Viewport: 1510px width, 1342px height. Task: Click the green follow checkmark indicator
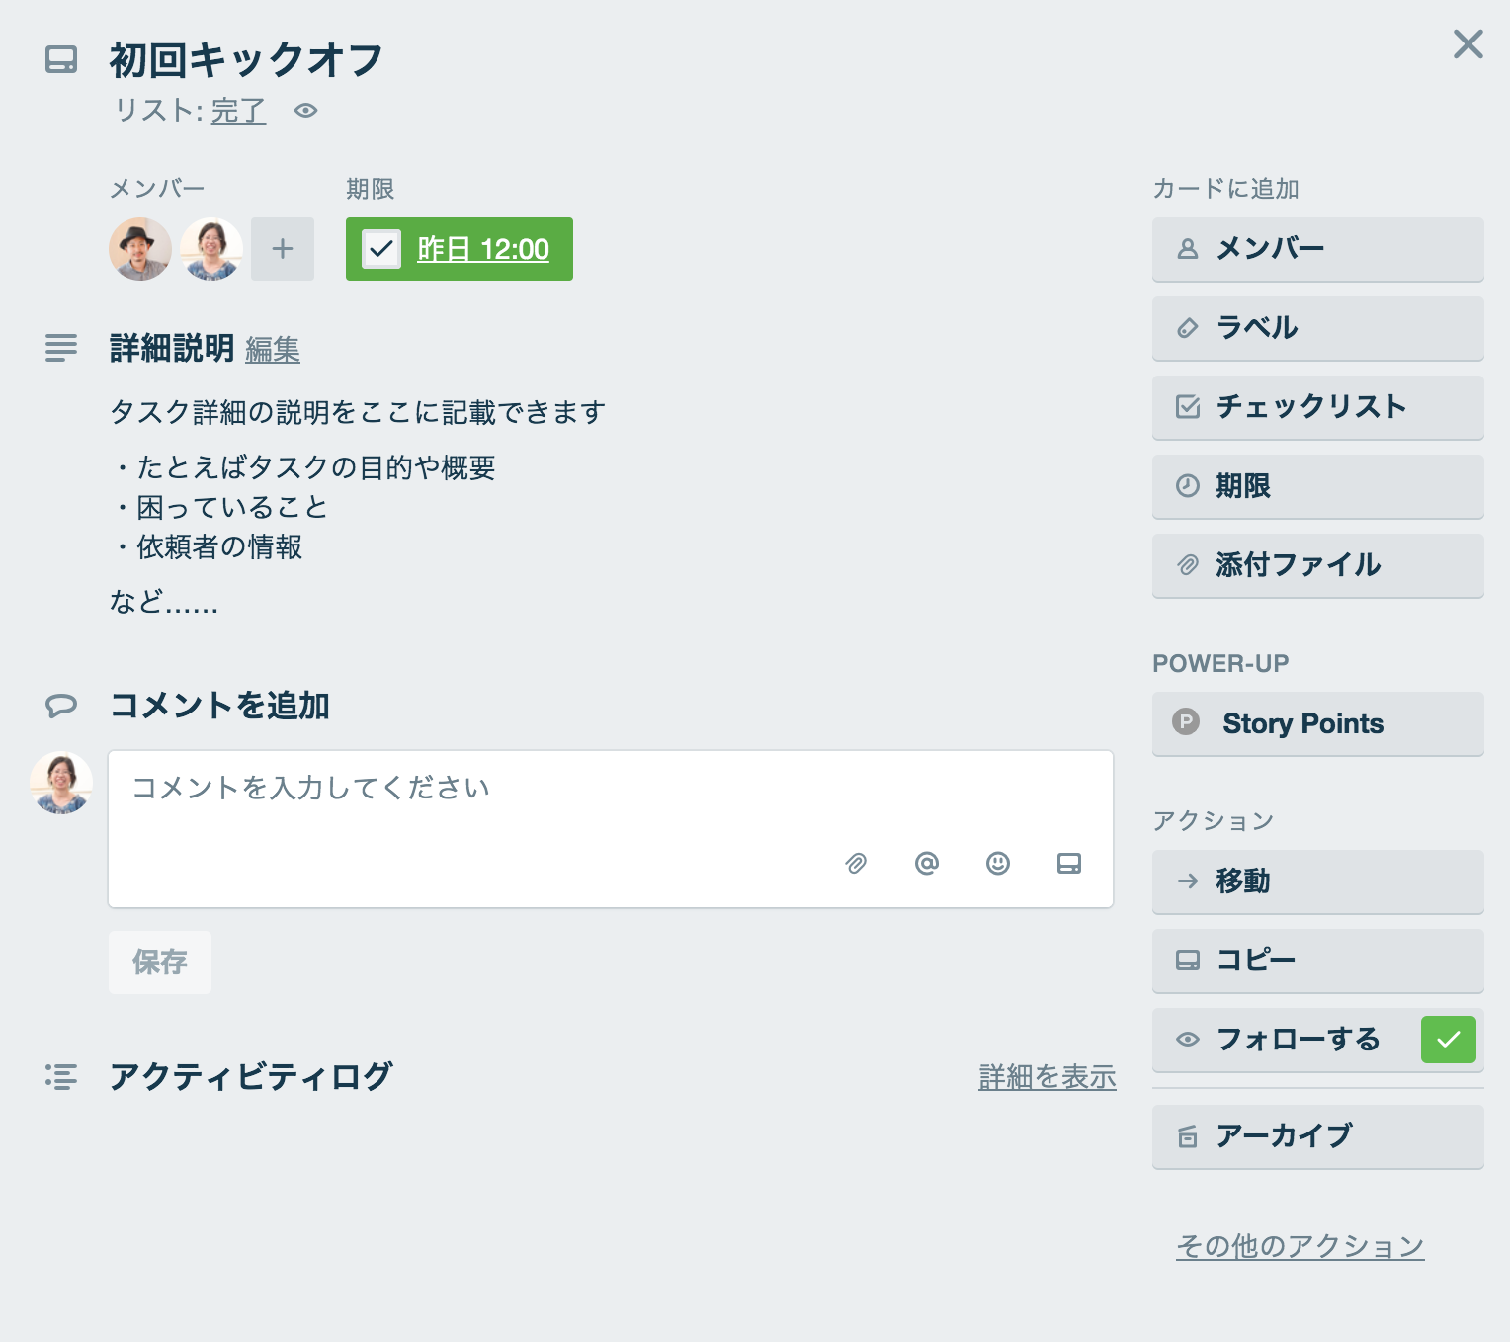[x=1448, y=1040]
